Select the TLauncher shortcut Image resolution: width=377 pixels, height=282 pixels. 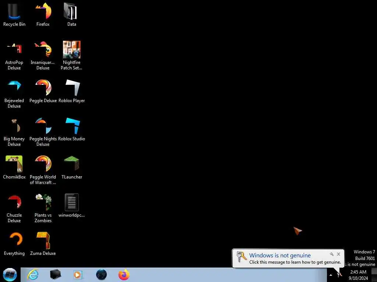(72, 167)
